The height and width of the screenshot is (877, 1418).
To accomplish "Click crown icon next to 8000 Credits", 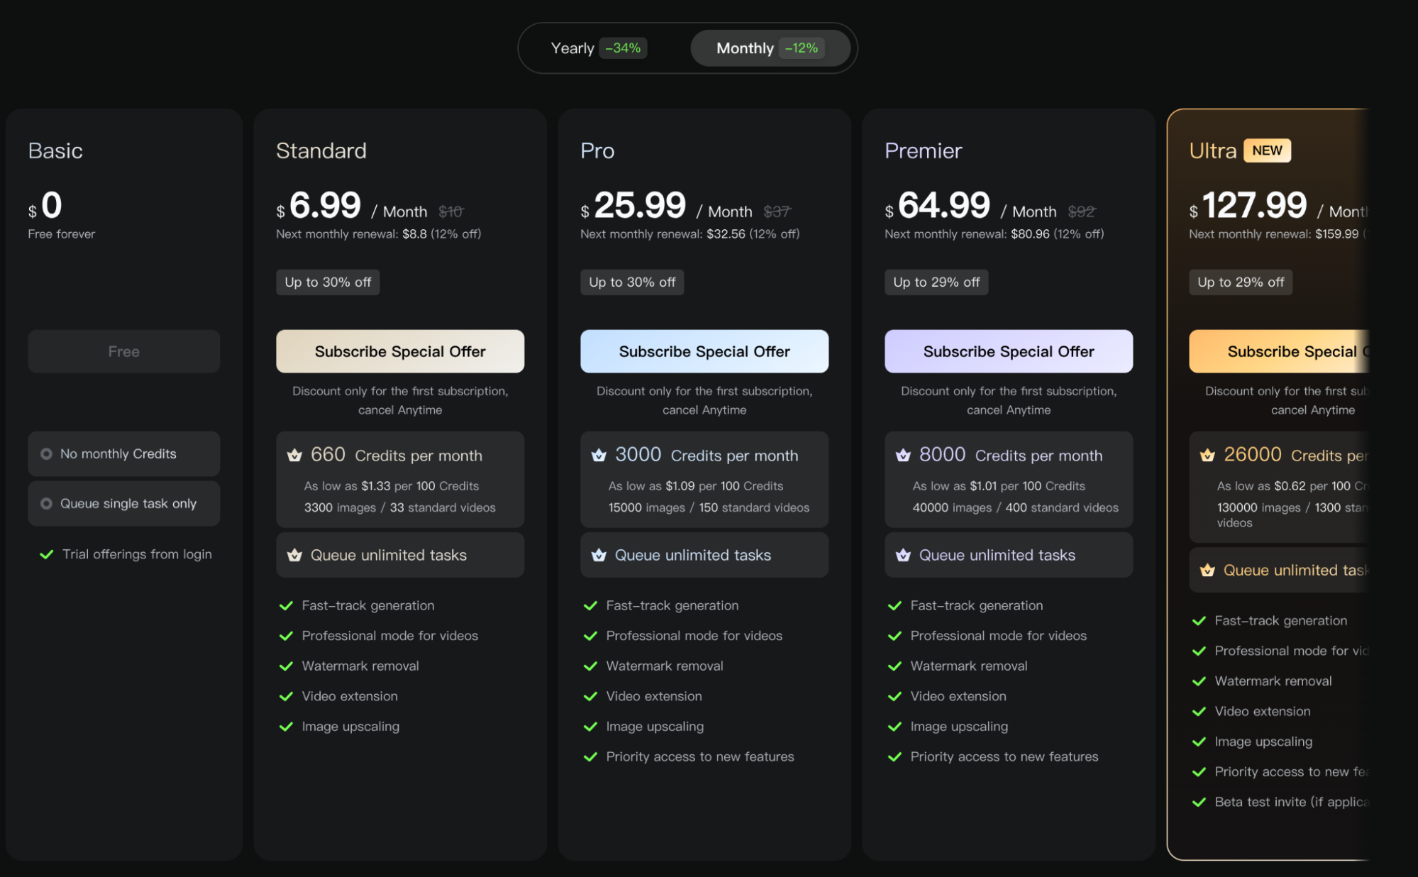I will [x=903, y=456].
